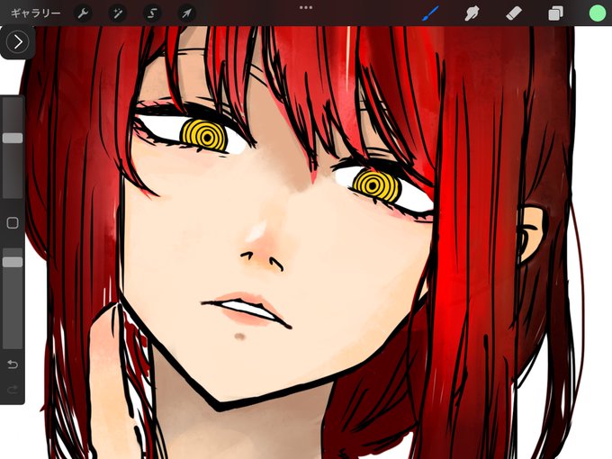612x459 pixels.
Task: Open the Layers panel
Action: point(555,13)
